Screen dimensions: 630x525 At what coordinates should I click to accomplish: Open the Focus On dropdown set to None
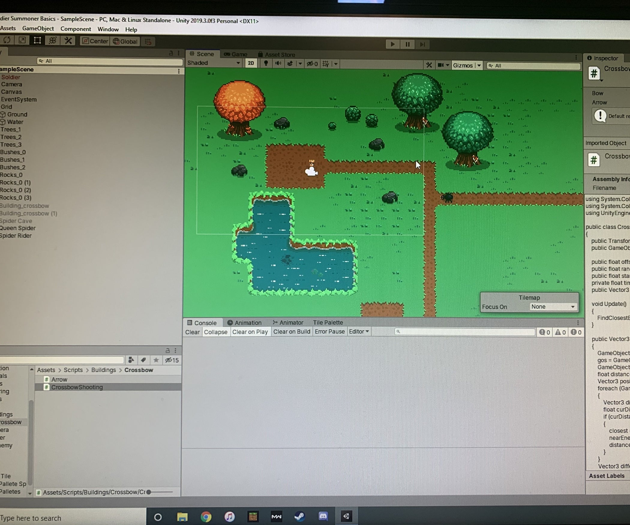(553, 307)
